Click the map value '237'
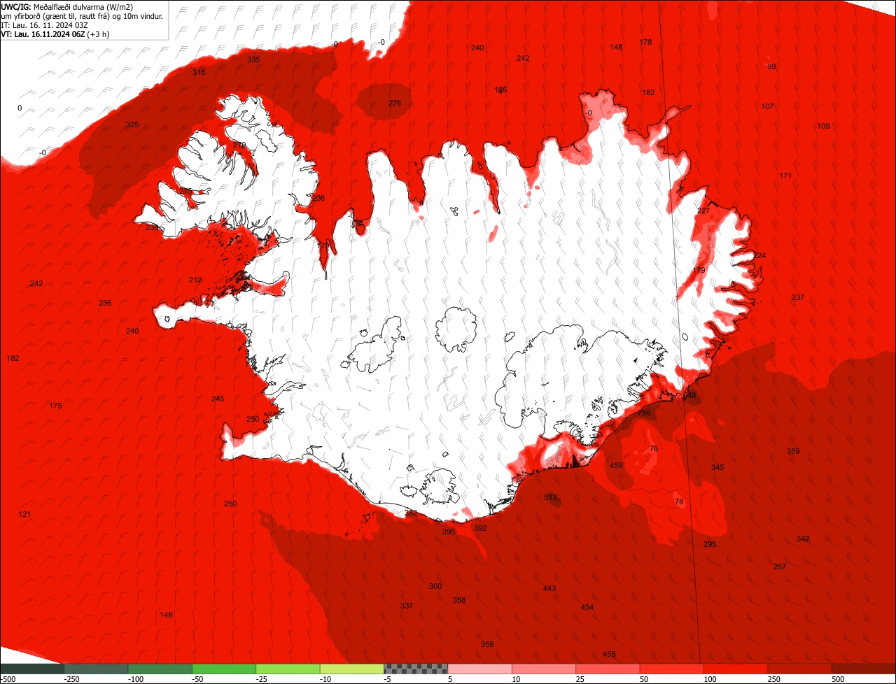Image resolution: width=896 pixels, height=684 pixels. coord(798,297)
